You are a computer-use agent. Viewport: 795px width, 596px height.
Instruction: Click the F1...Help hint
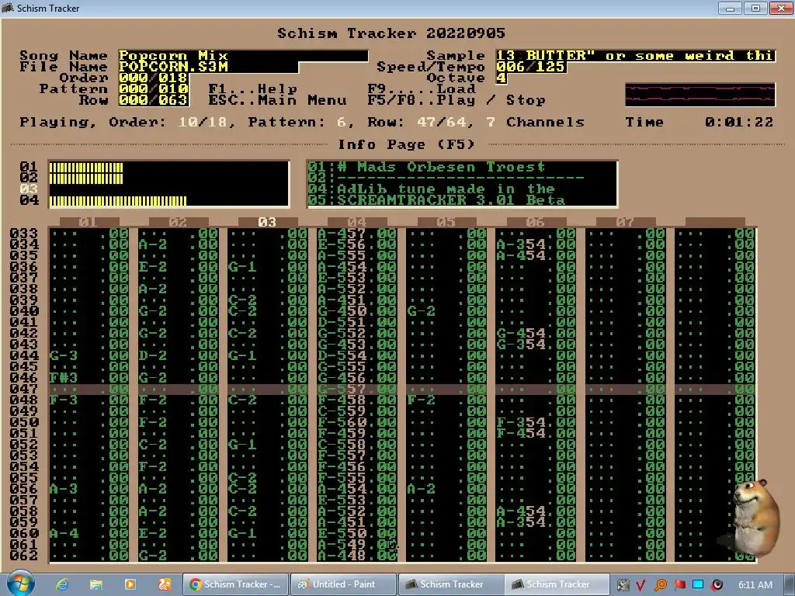(253, 89)
